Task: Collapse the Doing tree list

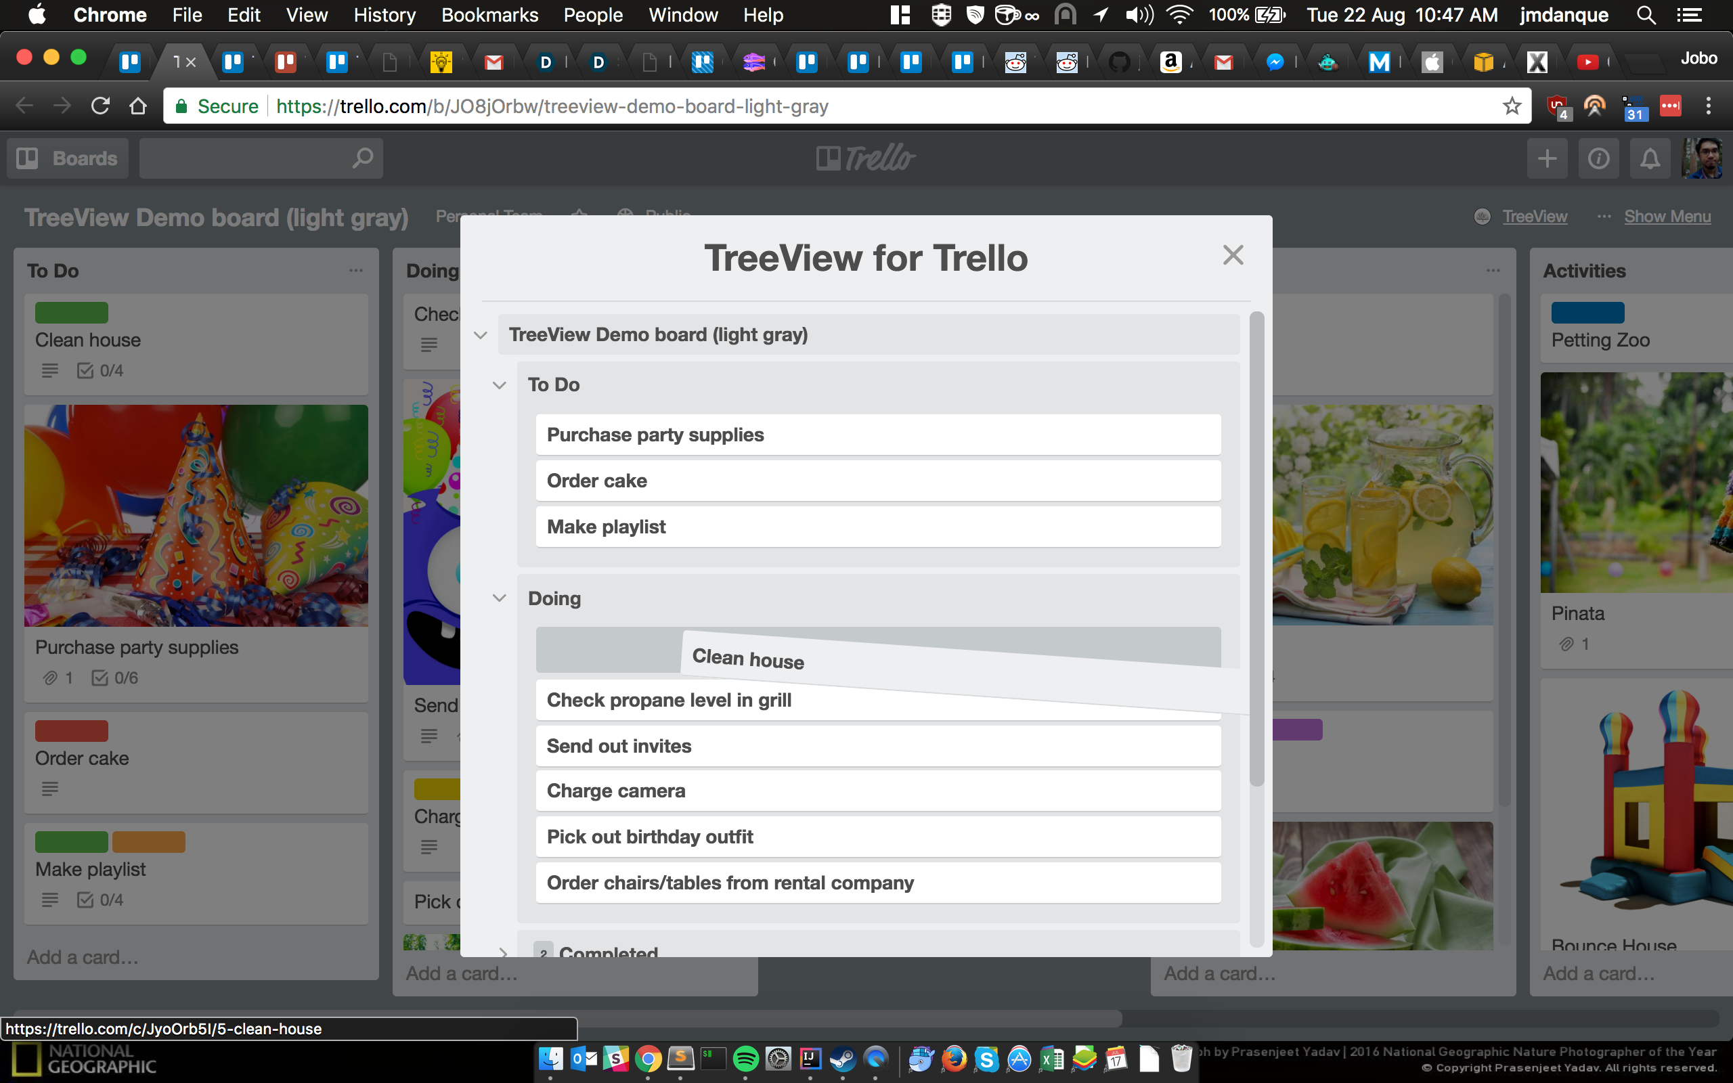Action: (499, 598)
